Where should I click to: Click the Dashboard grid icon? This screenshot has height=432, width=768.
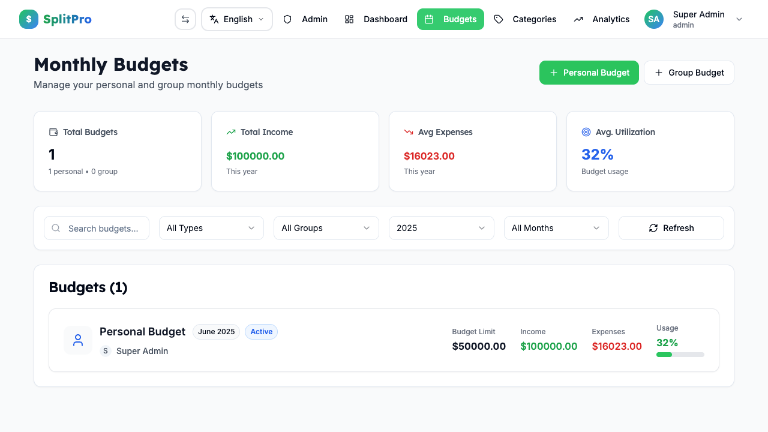pyautogui.click(x=349, y=19)
